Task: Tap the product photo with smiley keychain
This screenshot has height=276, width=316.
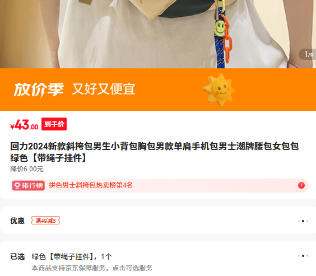Action: [158, 34]
